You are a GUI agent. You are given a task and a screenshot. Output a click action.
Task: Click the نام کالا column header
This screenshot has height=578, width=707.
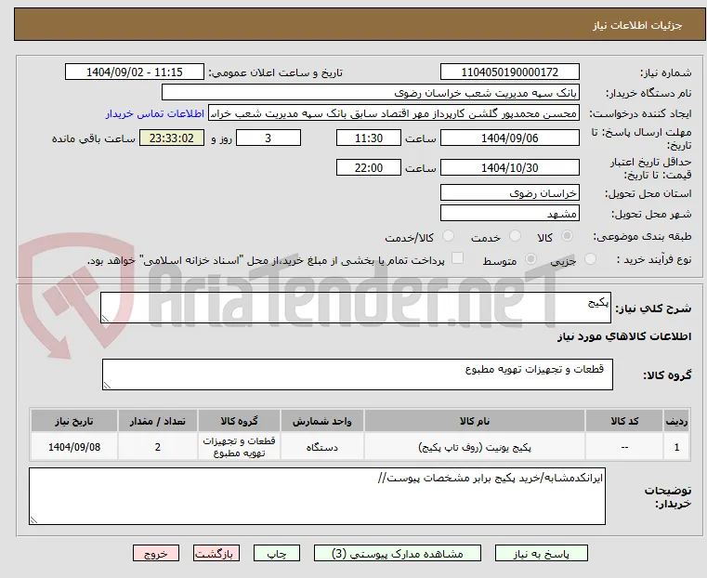(x=475, y=421)
